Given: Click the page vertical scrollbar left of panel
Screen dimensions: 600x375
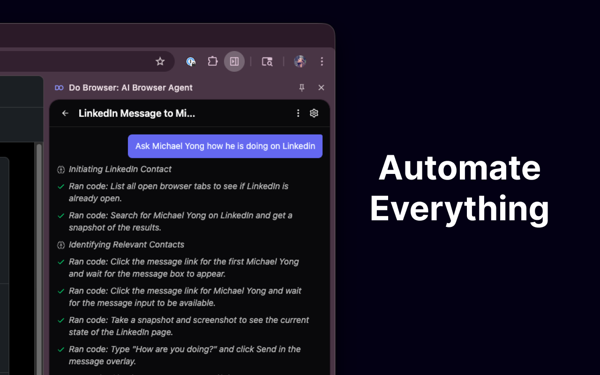Looking at the screenshot, I should [39, 259].
